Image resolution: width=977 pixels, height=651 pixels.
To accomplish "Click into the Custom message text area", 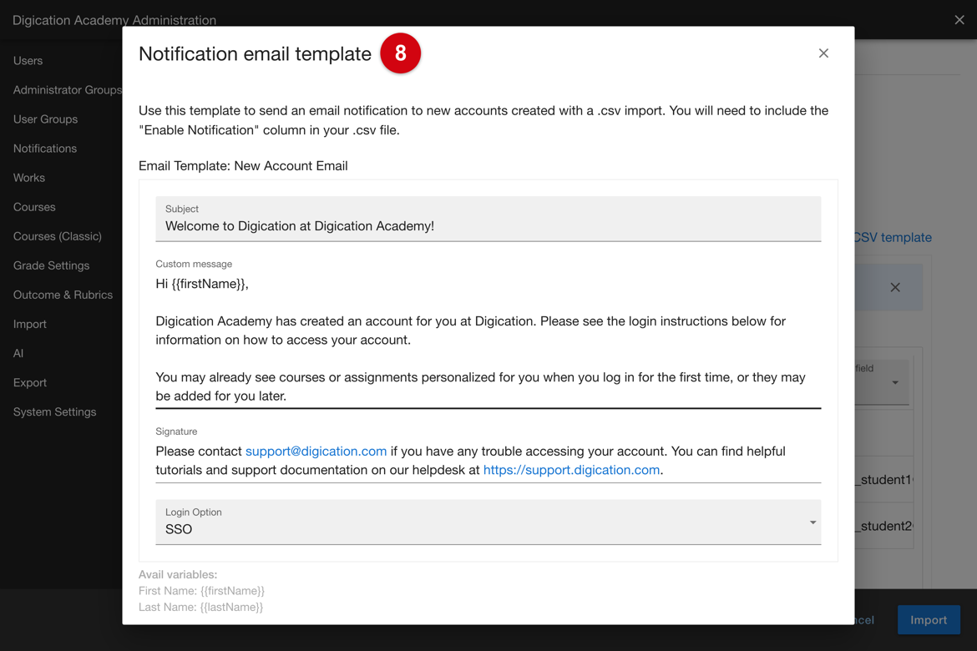I will click(488, 340).
